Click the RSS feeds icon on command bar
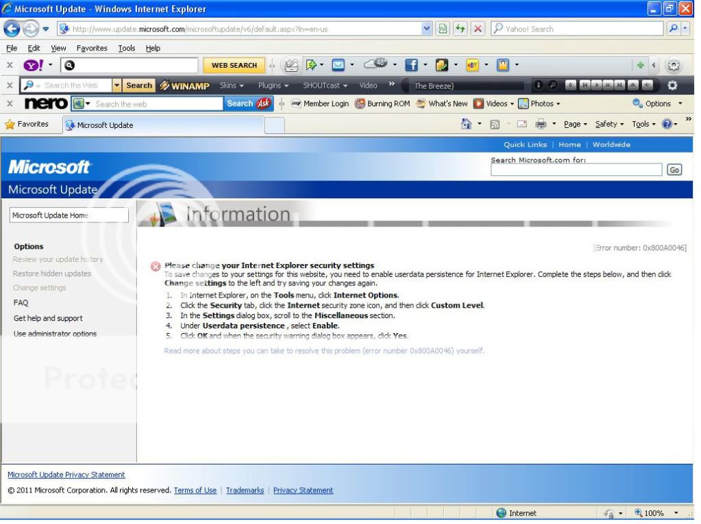701x524 pixels. pos(495,125)
